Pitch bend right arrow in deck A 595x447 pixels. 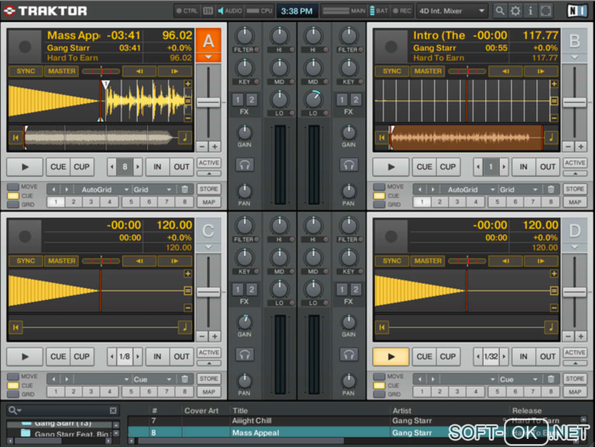pos(174,71)
